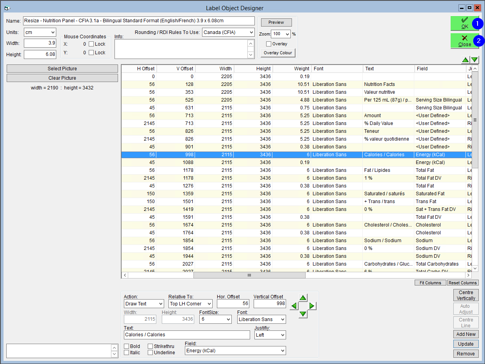The width and height of the screenshot is (485, 364).
Task: Open the Field dropdown
Action: coord(235,351)
